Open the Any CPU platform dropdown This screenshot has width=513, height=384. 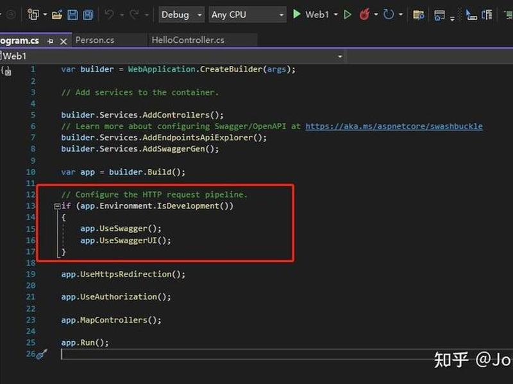(x=248, y=15)
